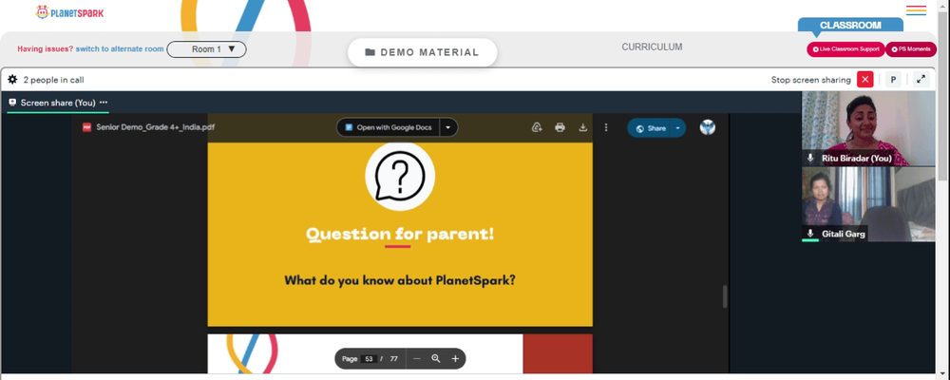Toggle Gitali Garg microphone icon
The height and width of the screenshot is (380, 950).
pos(810,234)
